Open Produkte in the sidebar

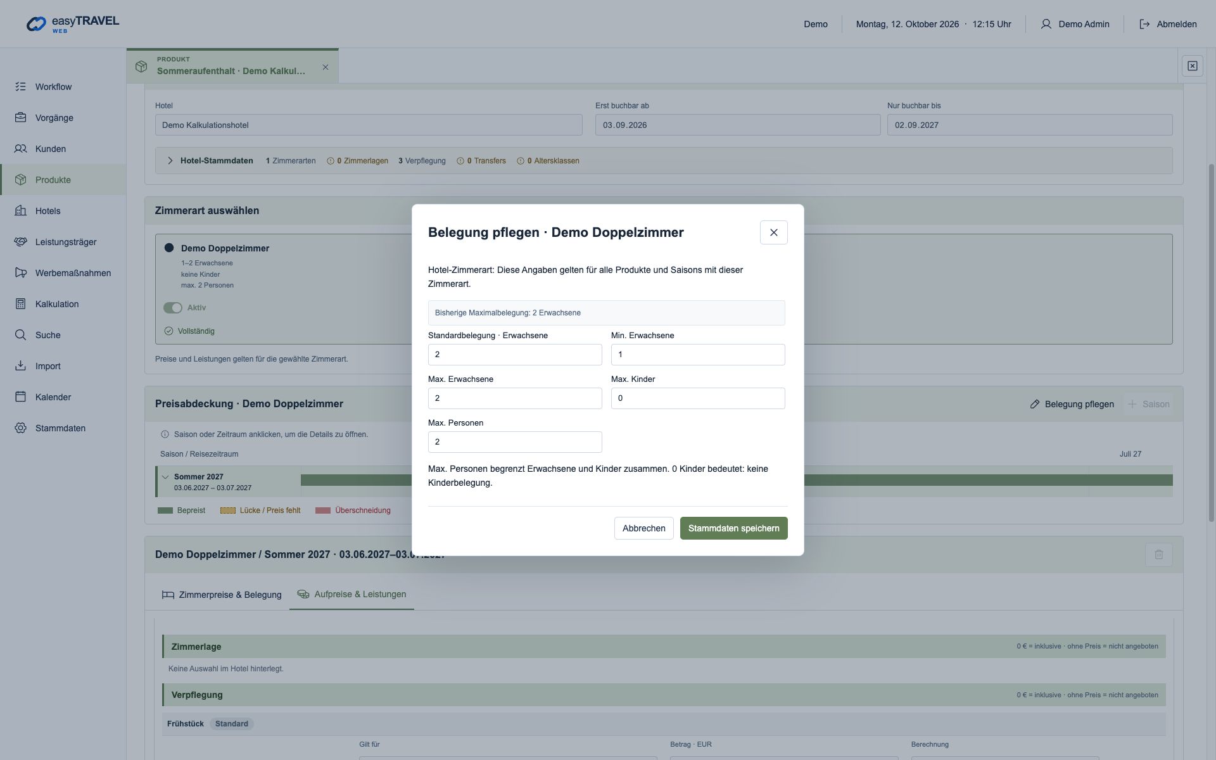[x=63, y=180]
